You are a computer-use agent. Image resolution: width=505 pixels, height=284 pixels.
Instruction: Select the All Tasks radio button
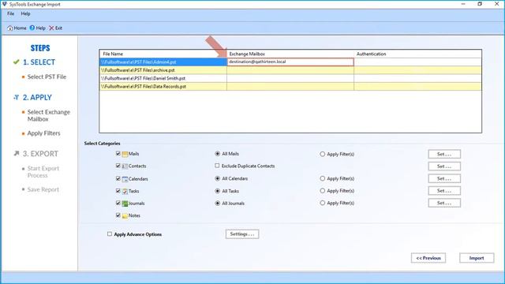(218, 191)
